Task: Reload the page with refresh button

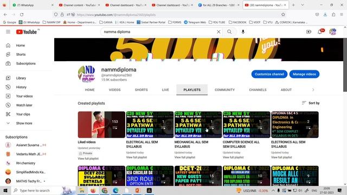Action: (22, 15)
